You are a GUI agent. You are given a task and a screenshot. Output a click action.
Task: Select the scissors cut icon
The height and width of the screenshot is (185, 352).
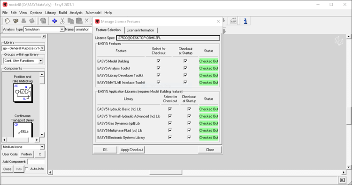pos(62,21)
